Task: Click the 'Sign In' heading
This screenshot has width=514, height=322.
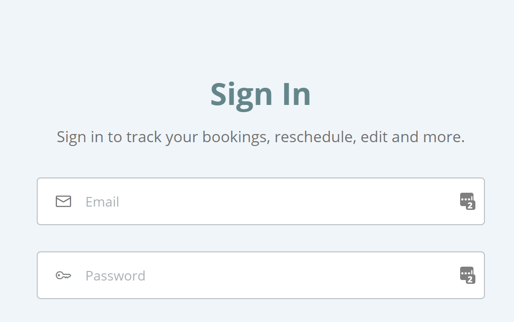Action: click(x=260, y=95)
